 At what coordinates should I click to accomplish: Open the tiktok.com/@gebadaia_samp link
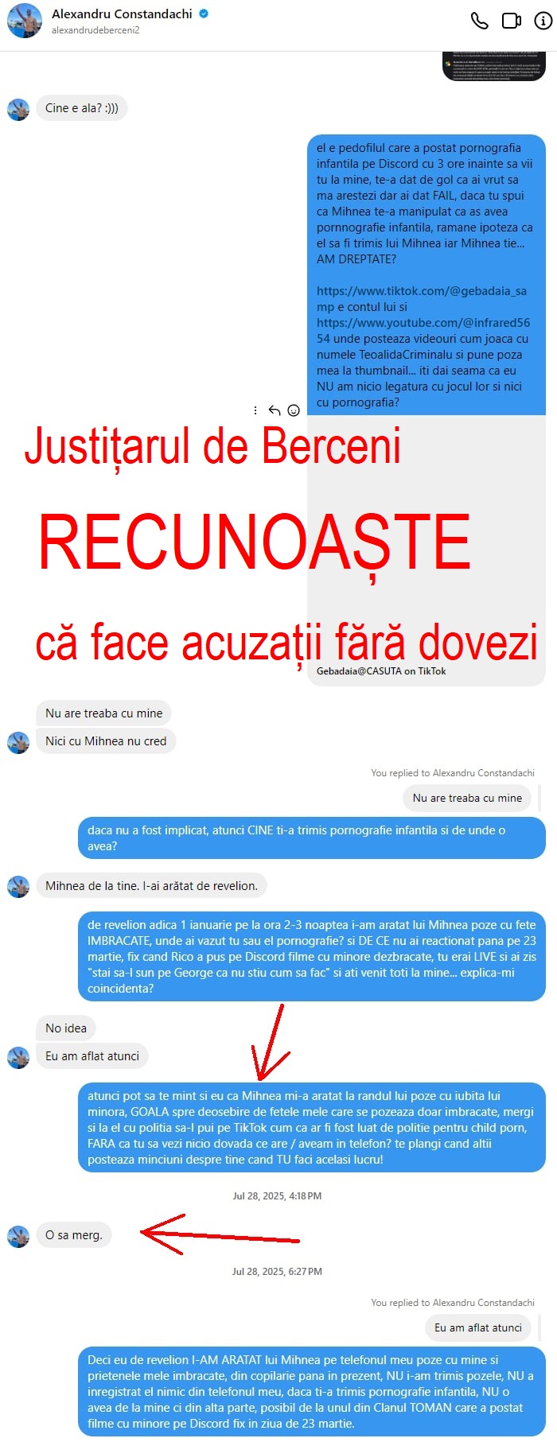[421, 298]
